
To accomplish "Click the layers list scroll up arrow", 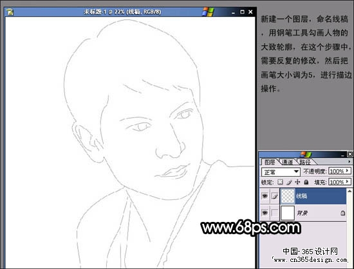I will 349,191.
